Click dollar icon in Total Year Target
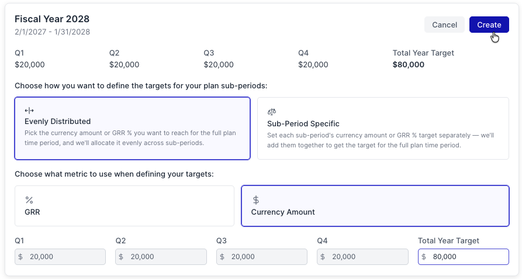 click(x=424, y=257)
